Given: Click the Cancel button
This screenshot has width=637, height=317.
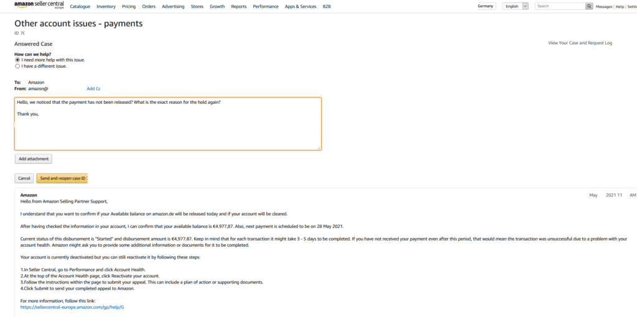Looking at the screenshot, I should 24,178.
